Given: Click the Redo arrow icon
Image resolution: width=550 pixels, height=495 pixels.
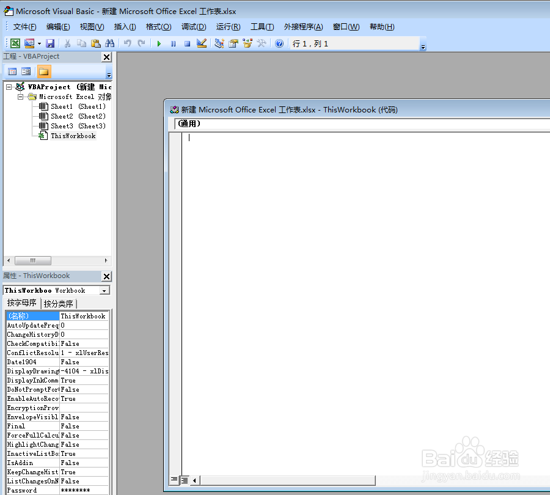Looking at the screenshot, I should 141,43.
